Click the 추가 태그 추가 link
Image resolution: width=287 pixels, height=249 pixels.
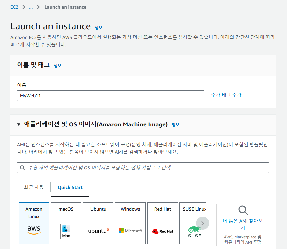pos(226,95)
